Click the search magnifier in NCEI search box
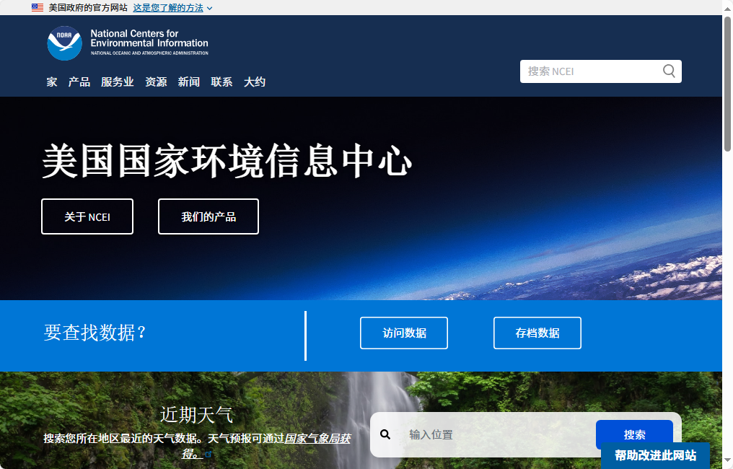The width and height of the screenshot is (733, 469). pos(669,71)
